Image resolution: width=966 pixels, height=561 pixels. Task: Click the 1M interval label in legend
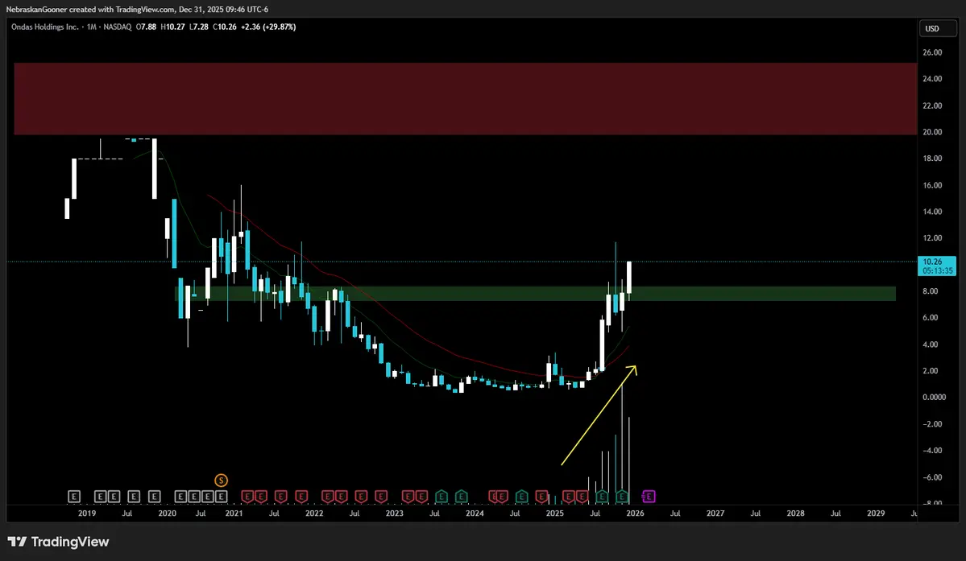click(x=91, y=27)
